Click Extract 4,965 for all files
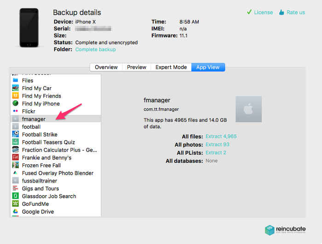Screen dimensions: 322x244 point(221,136)
